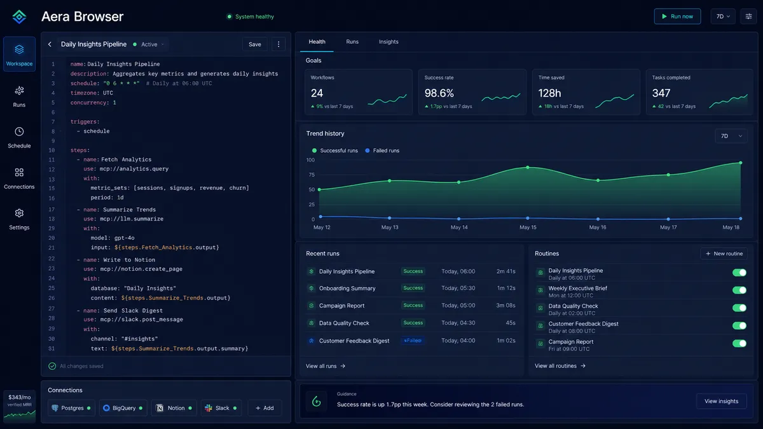Screen dimensions: 763x429
Task: Click the System healthy status indicator
Action: (251, 17)
